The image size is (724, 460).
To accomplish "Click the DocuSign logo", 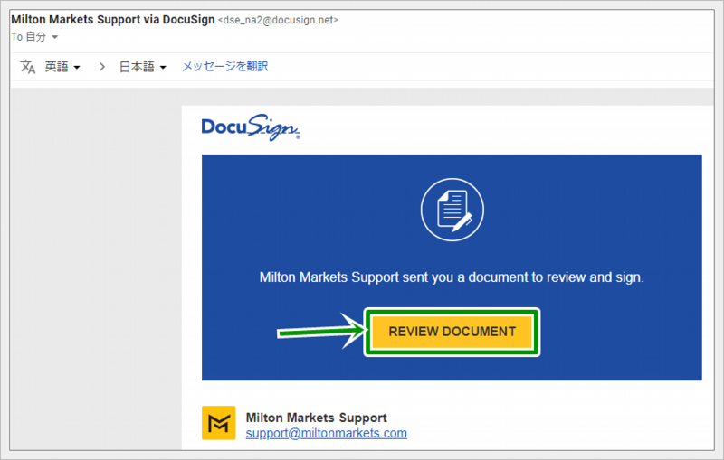I will (251, 127).
